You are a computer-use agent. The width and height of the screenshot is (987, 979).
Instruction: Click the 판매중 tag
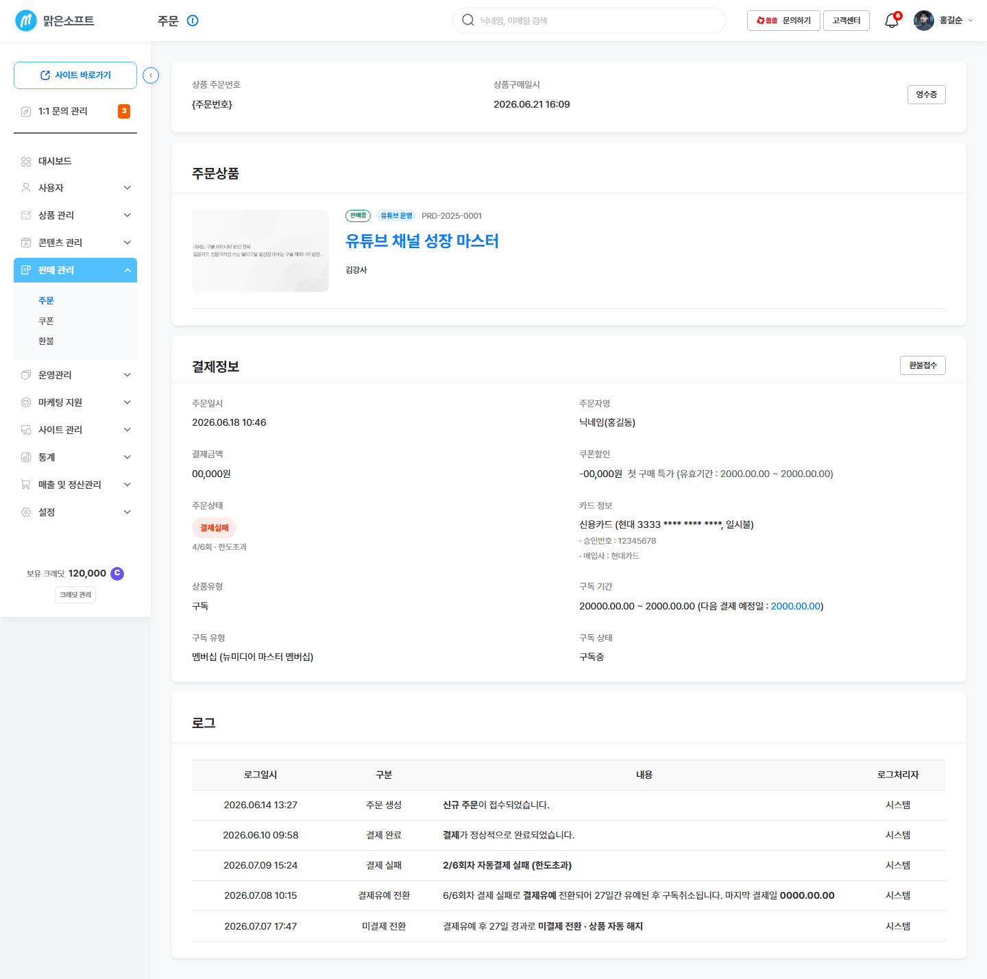pos(358,215)
